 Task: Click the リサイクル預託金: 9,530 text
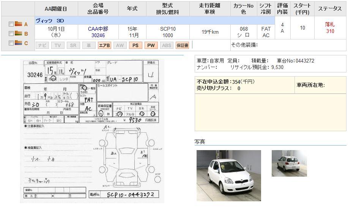[257, 67]
